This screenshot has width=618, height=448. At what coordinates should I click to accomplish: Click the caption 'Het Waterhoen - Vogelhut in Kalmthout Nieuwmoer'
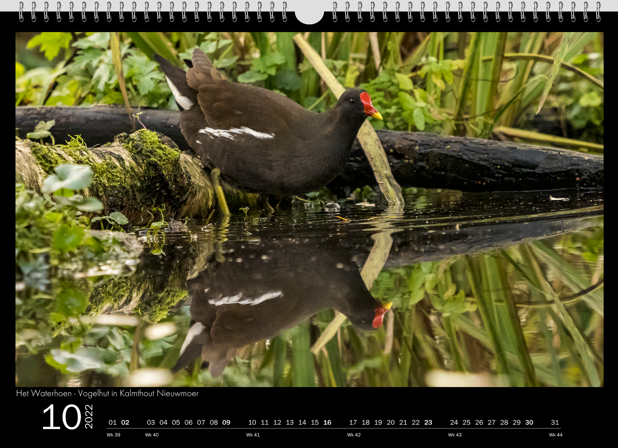pos(108,393)
